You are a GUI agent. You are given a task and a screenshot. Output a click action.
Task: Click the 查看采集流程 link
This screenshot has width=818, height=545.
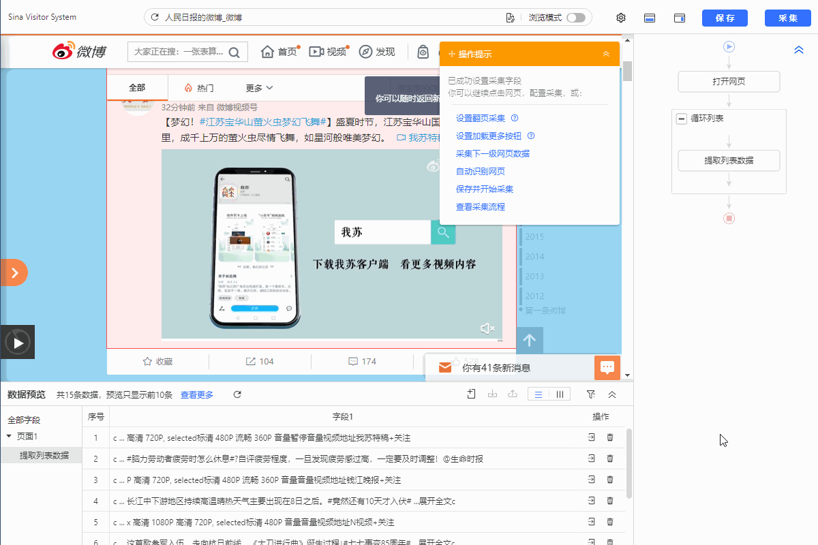click(481, 206)
